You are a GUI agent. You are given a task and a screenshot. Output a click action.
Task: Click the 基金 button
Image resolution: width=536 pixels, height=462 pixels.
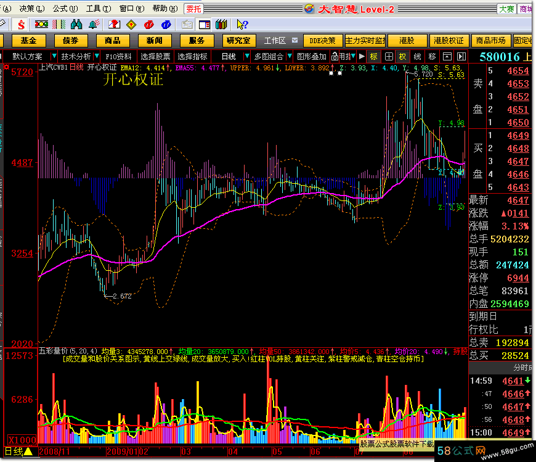(28, 40)
